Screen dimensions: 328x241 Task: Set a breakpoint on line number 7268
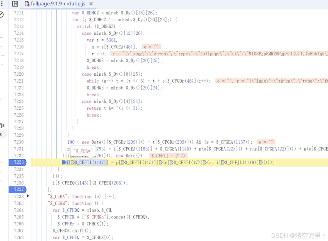(x=18, y=237)
